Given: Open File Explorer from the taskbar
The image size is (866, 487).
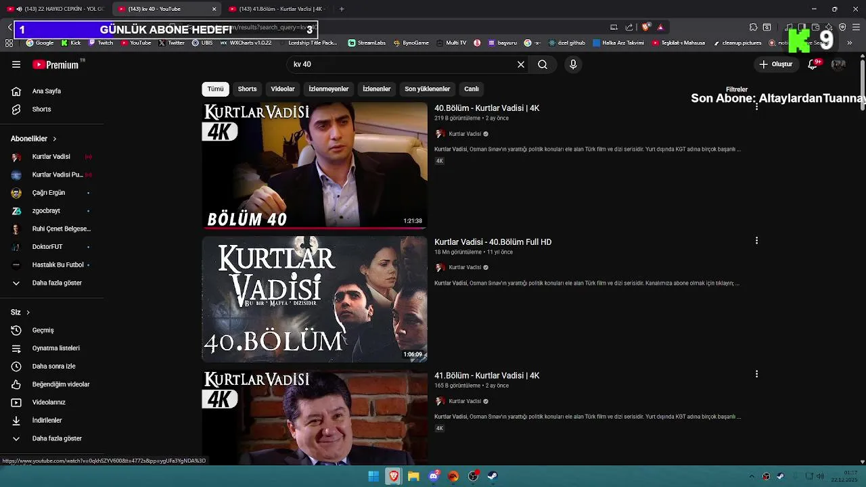Looking at the screenshot, I should click(x=413, y=476).
